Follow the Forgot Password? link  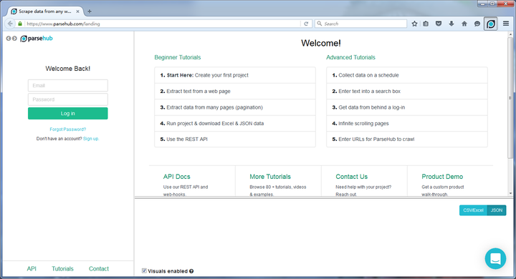click(68, 129)
